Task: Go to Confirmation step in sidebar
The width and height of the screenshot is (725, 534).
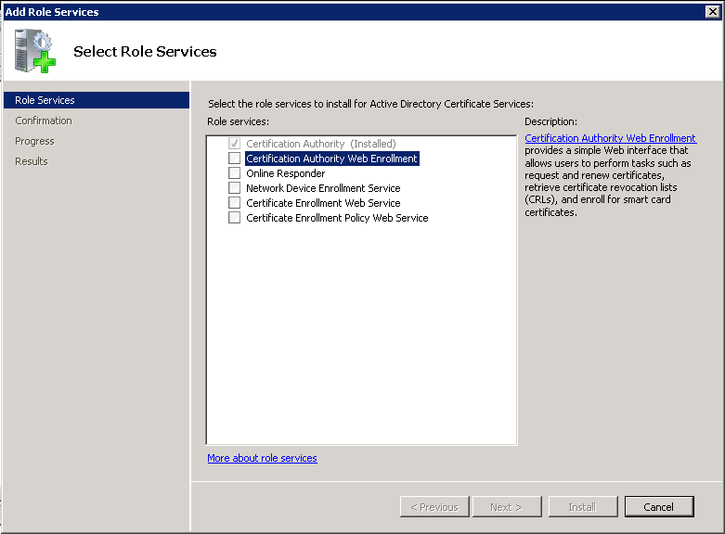Action: tap(44, 121)
